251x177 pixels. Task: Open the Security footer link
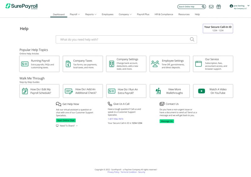pos(142,172)
